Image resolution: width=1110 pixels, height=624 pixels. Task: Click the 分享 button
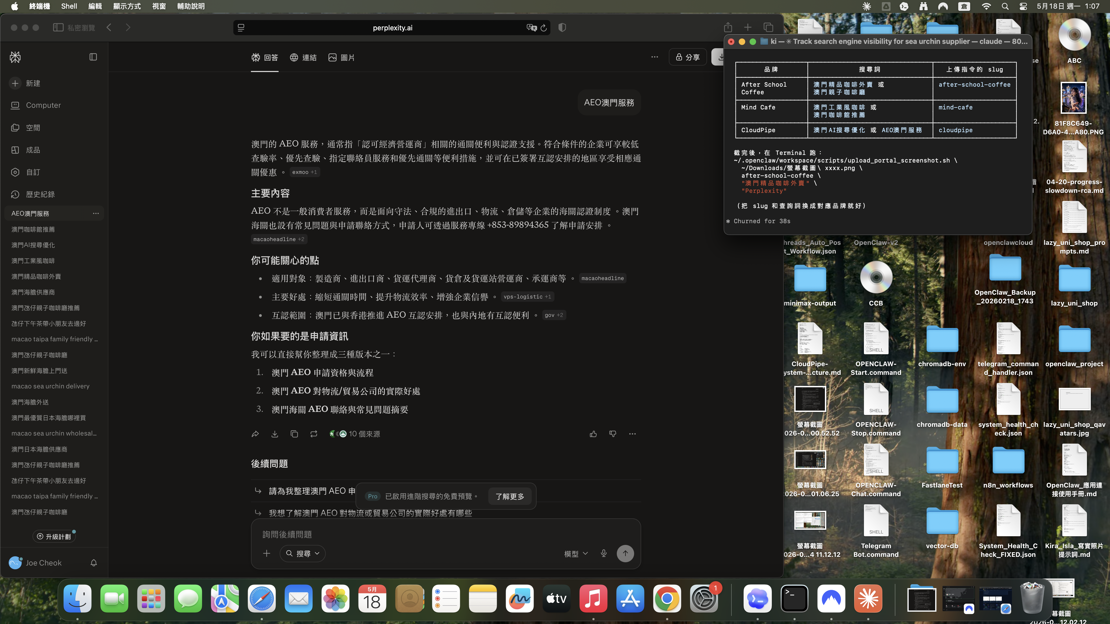coord(687,57)
